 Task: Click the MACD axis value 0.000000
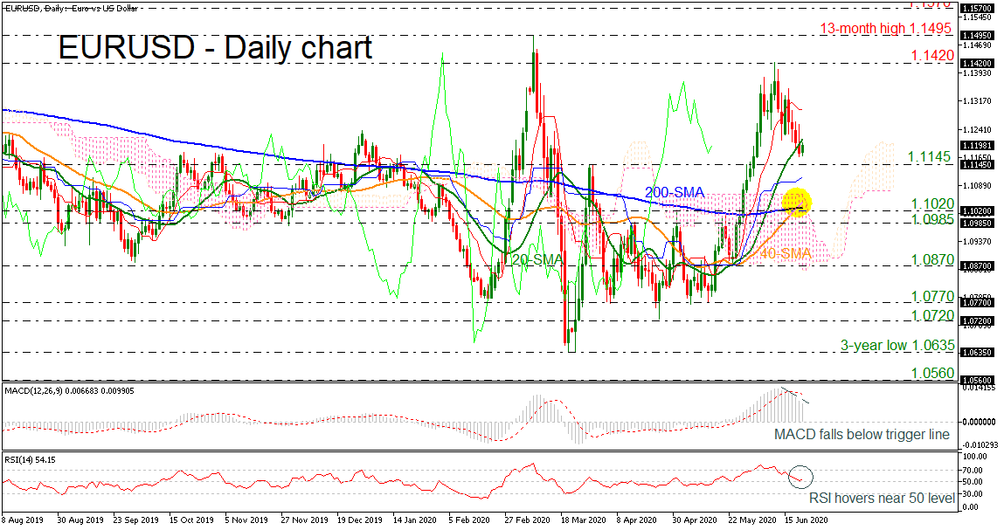point(979,422)
